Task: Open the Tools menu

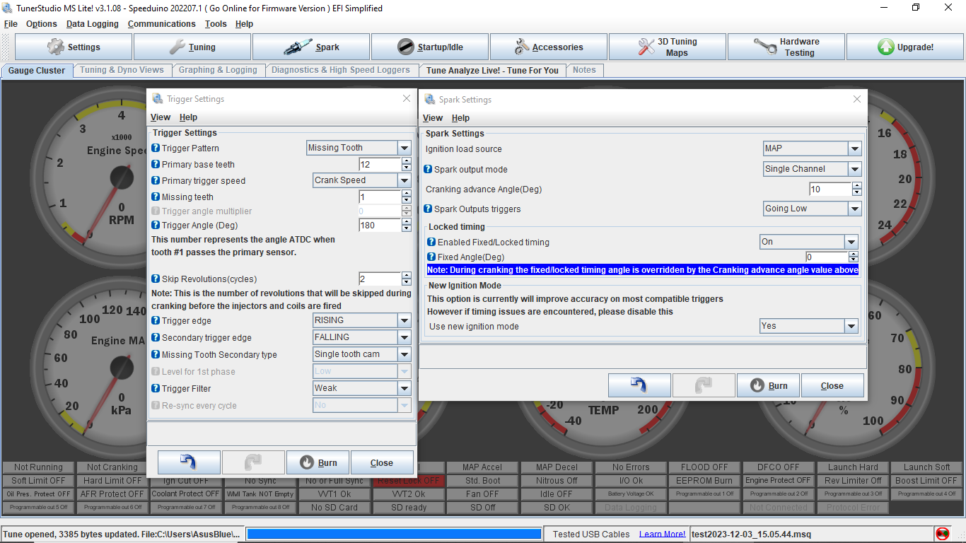Action: 216,24
